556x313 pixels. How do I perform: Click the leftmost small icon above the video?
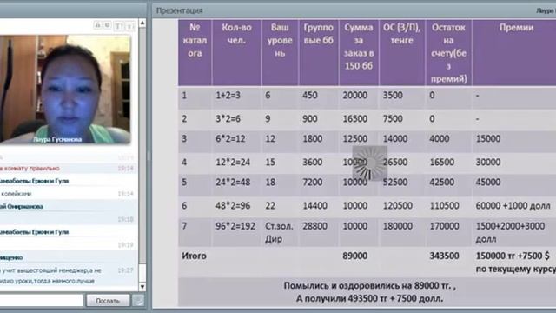(x=97, y=25)
